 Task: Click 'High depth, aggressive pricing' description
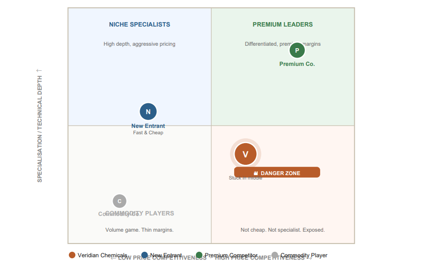pos(140,44)
